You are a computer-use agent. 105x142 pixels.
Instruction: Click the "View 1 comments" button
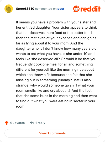[x=52, y=133]
